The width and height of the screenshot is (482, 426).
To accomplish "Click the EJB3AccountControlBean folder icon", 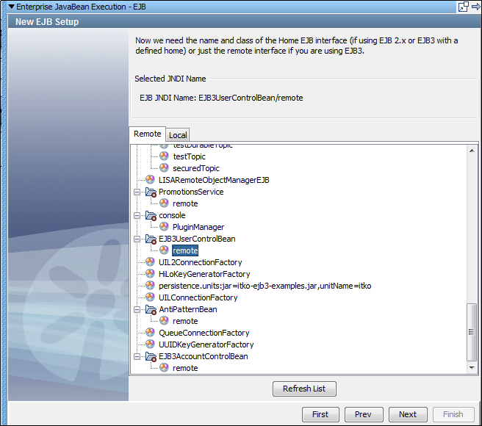I will [x=151, y=356].
